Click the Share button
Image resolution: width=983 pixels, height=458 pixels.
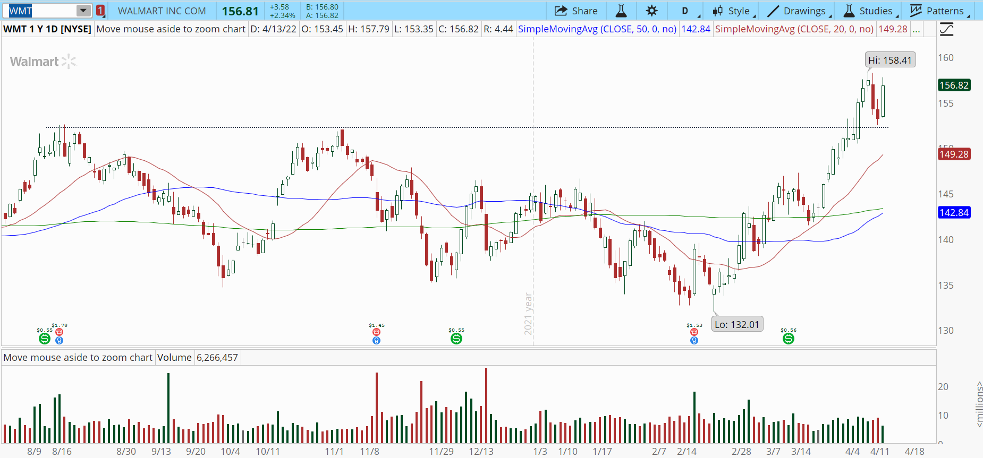(x=576, y=11)
